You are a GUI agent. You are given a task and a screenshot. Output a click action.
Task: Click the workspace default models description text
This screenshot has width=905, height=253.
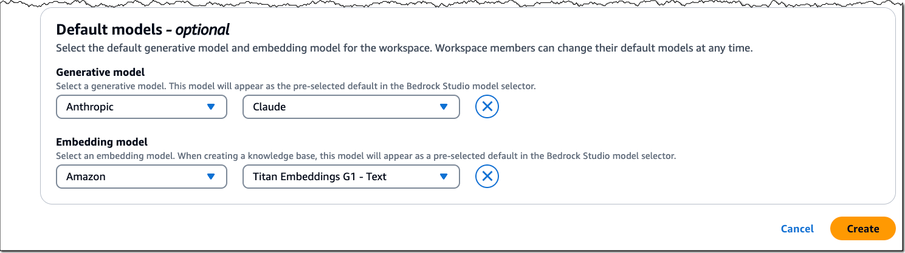[404, 48]
